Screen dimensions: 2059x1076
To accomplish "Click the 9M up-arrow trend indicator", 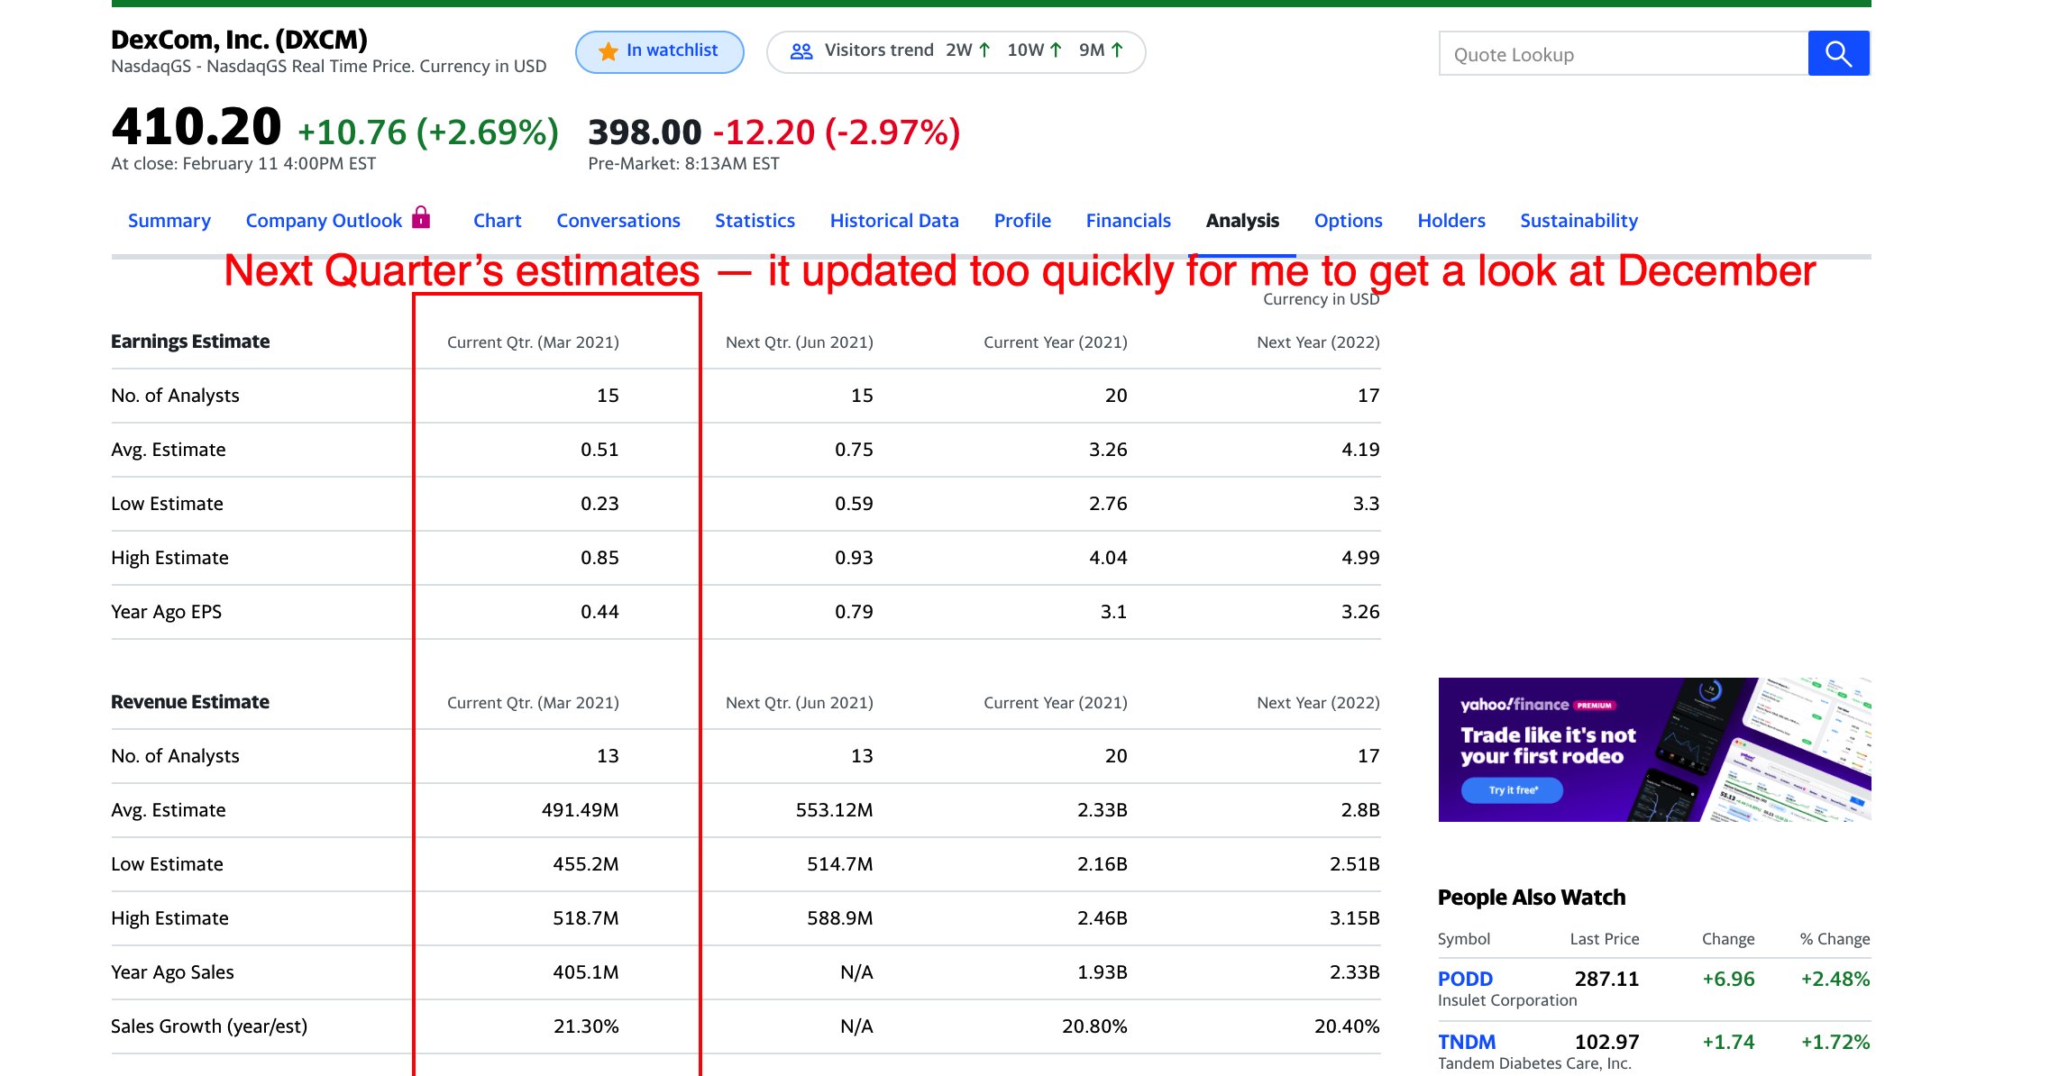I will [x=1117, y=50].
